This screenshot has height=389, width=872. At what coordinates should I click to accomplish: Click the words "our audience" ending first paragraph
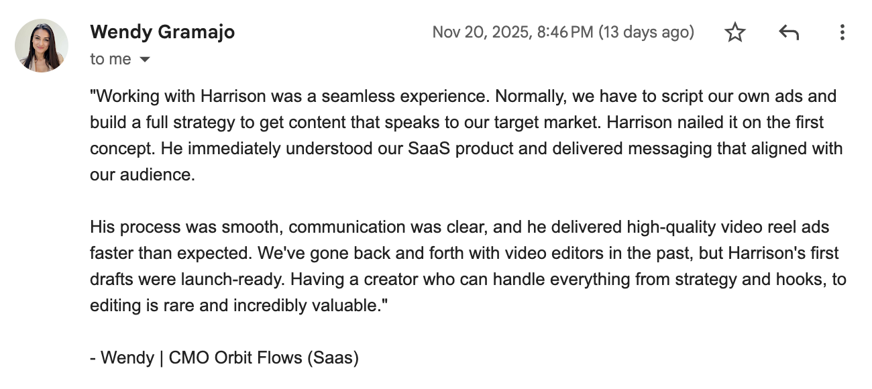coord(142,174)
